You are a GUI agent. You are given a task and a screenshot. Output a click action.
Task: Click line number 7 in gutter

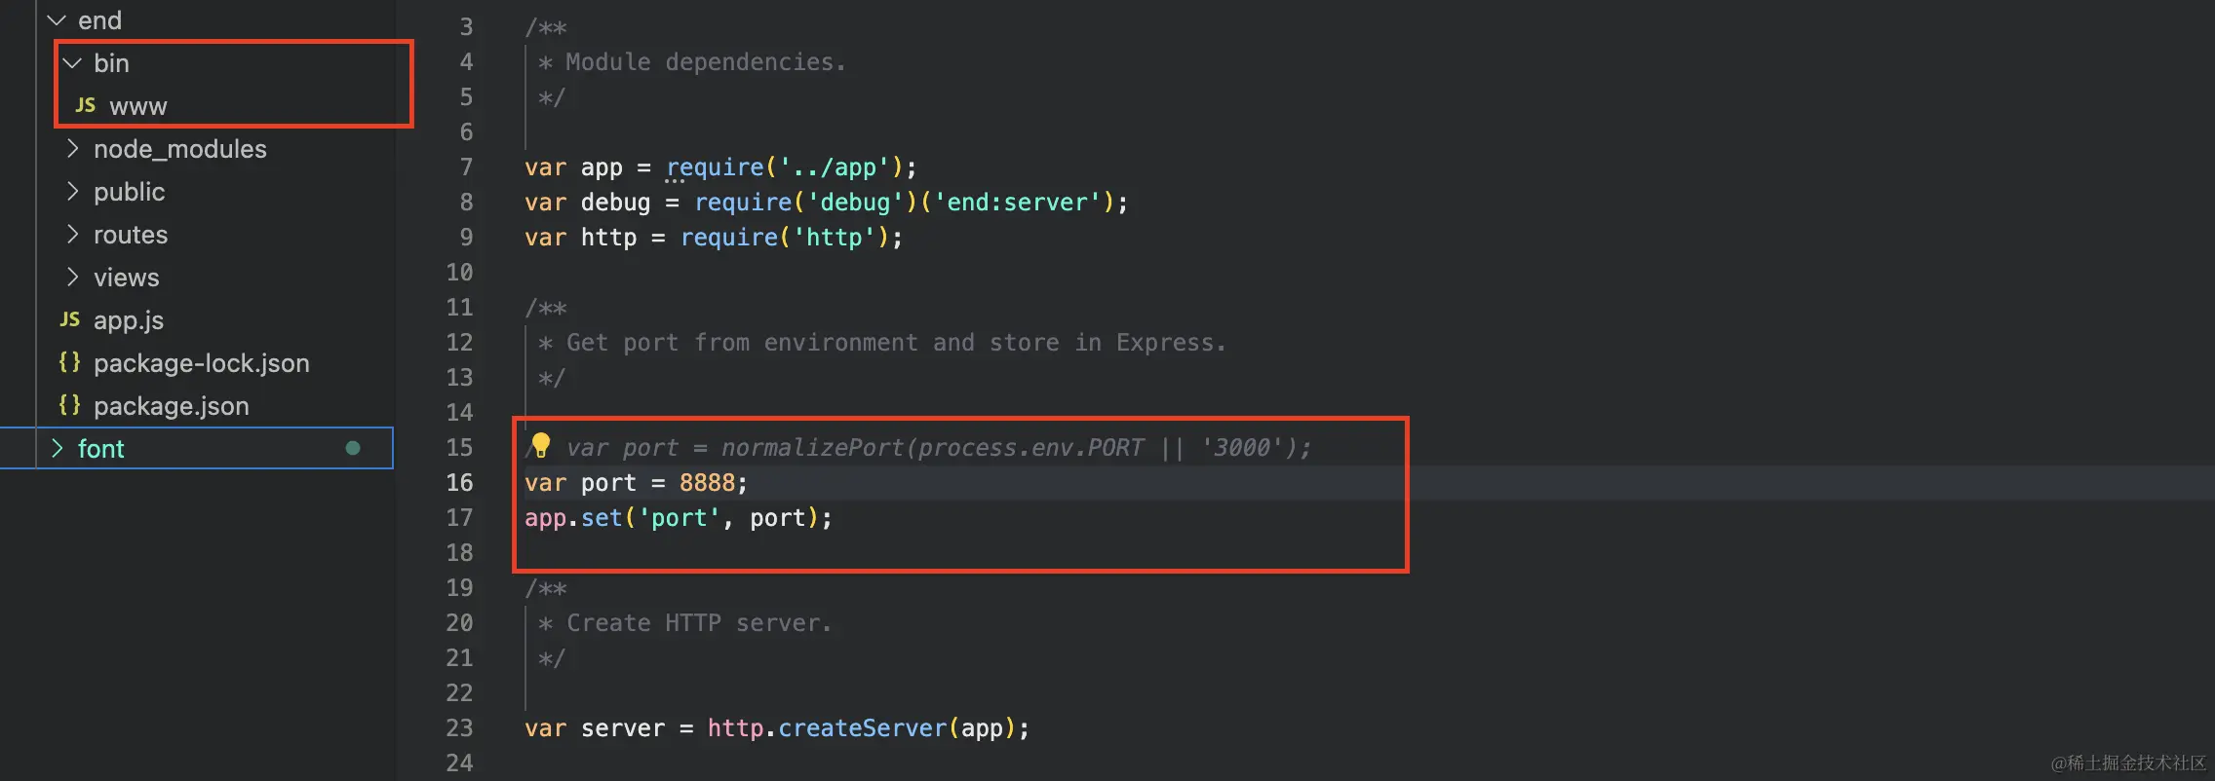[x=466, y=167]
